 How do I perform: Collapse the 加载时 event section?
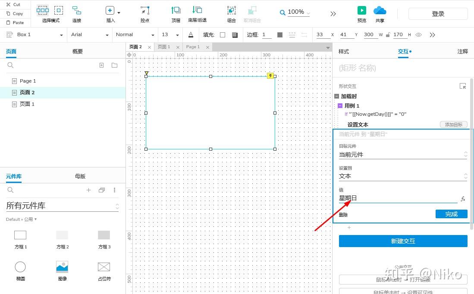(336, 96)
